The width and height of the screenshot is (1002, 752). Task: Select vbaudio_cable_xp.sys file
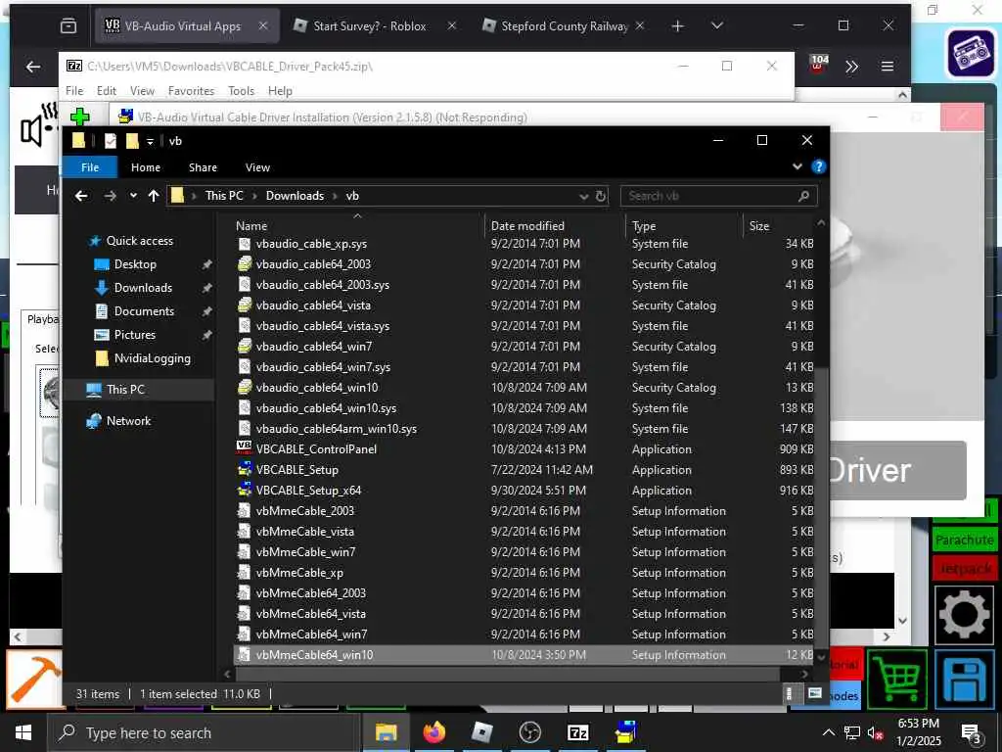311,244
